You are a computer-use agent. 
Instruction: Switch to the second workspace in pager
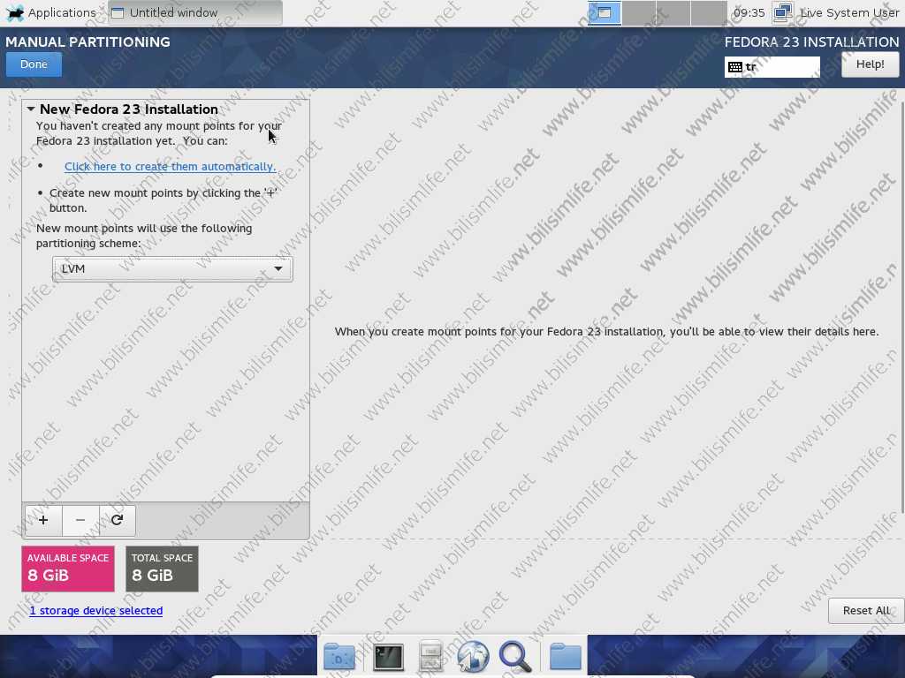(639, 12)
